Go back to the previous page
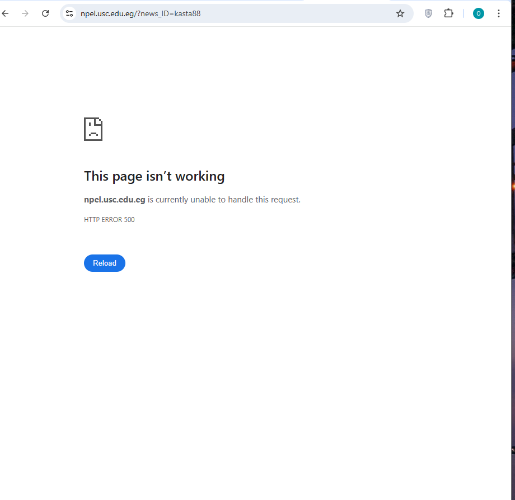Viewport: 515px width, 500px height. pyautogui.click(x=6, y=13)
